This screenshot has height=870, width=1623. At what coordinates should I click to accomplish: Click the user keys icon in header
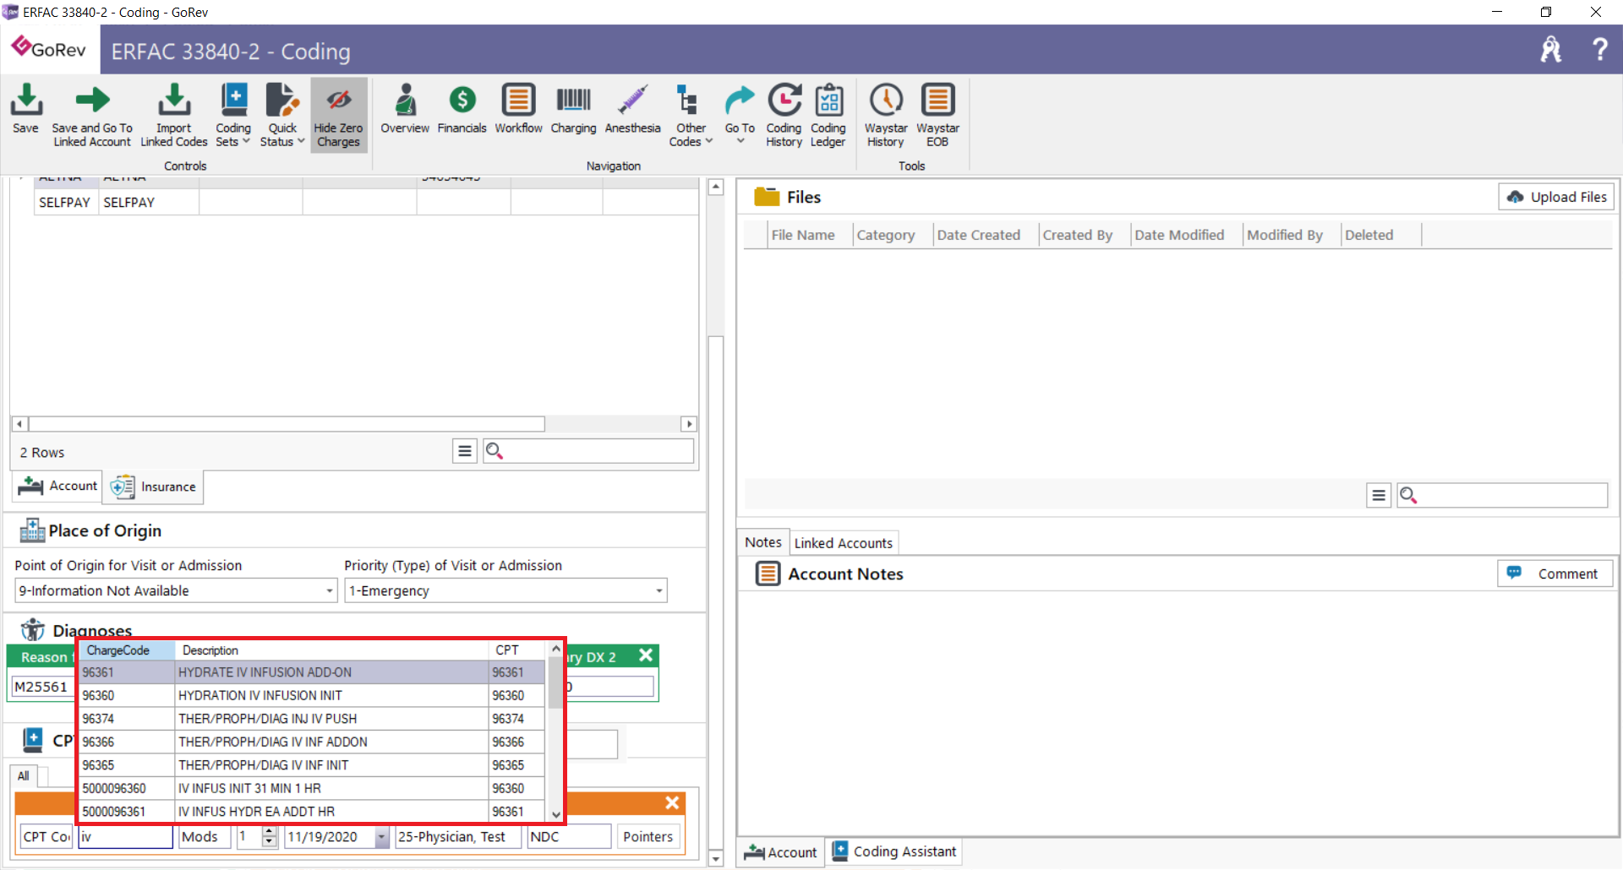[1551, 49]
